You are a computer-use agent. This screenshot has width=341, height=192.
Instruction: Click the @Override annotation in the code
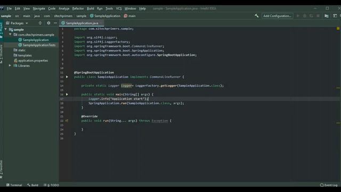(90, 116)
